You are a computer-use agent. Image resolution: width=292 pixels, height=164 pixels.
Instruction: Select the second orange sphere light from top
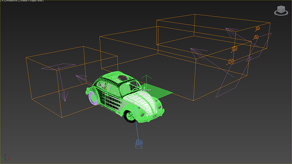point(256,37)
